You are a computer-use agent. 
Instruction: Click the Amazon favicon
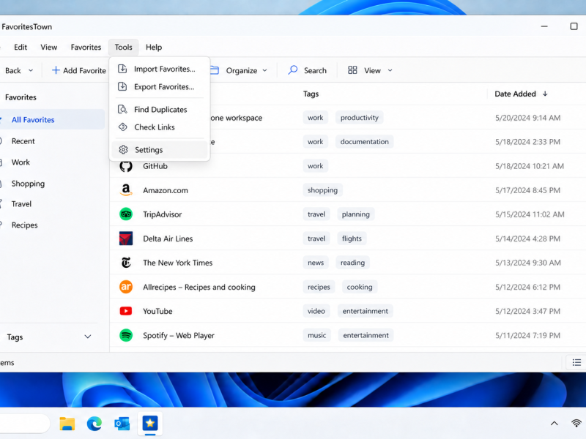pyautogui.click(x=126, y=190)
